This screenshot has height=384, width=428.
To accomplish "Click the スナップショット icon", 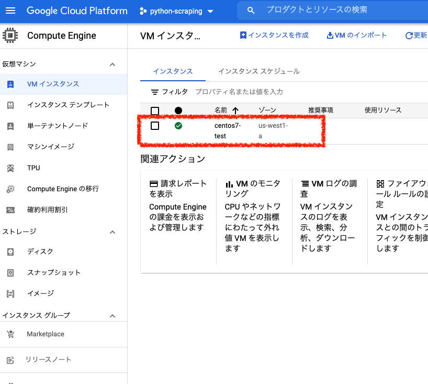I will click(x=10, y=273).
